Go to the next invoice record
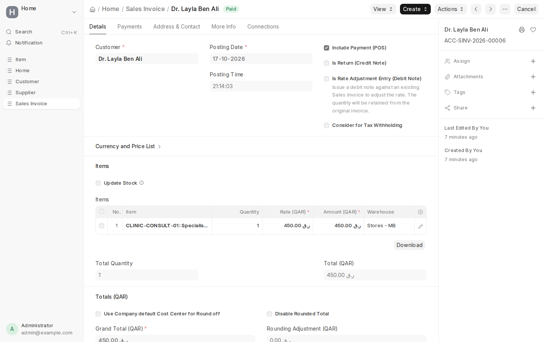548x342 pixels. tap(491, 9)
